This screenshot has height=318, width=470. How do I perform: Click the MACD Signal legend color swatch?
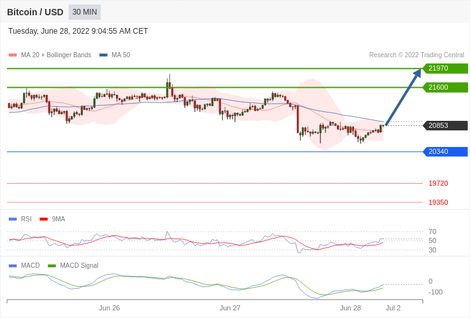[52, 266]
